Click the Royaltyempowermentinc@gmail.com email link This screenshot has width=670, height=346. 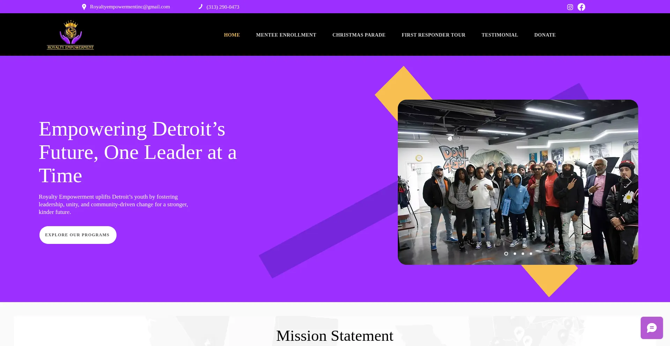tap(130, 7)
